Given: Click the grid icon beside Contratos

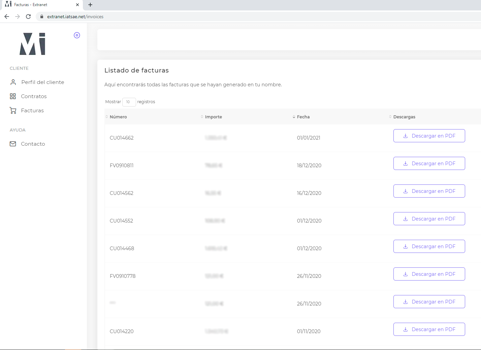Looking at the screenshot, I should [x=13, y=96].
